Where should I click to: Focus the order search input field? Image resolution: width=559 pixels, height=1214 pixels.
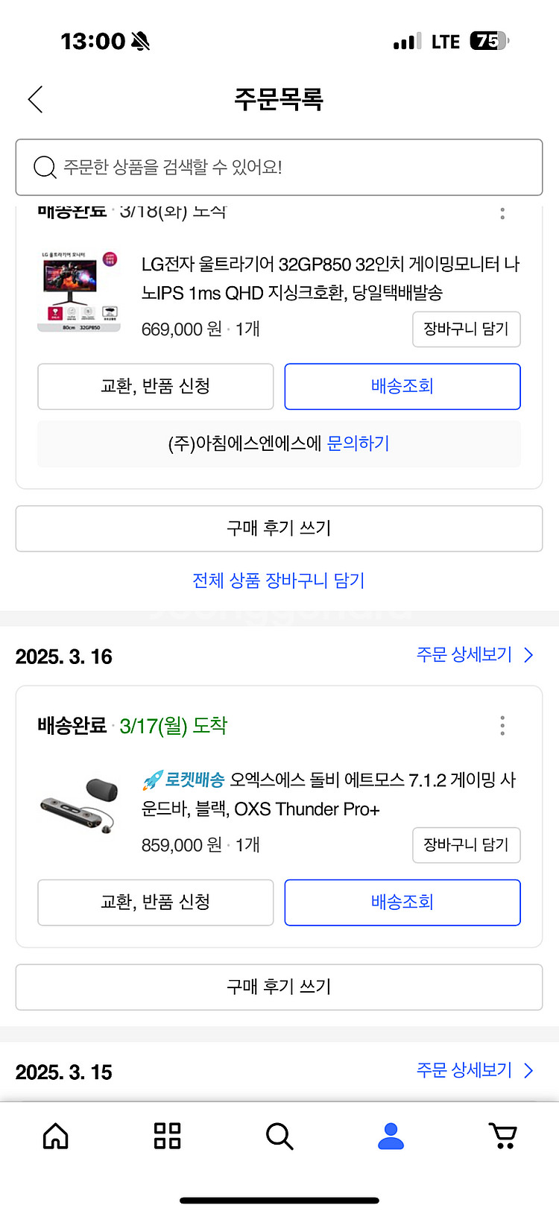pyautogui.click(x=279, y=167)
